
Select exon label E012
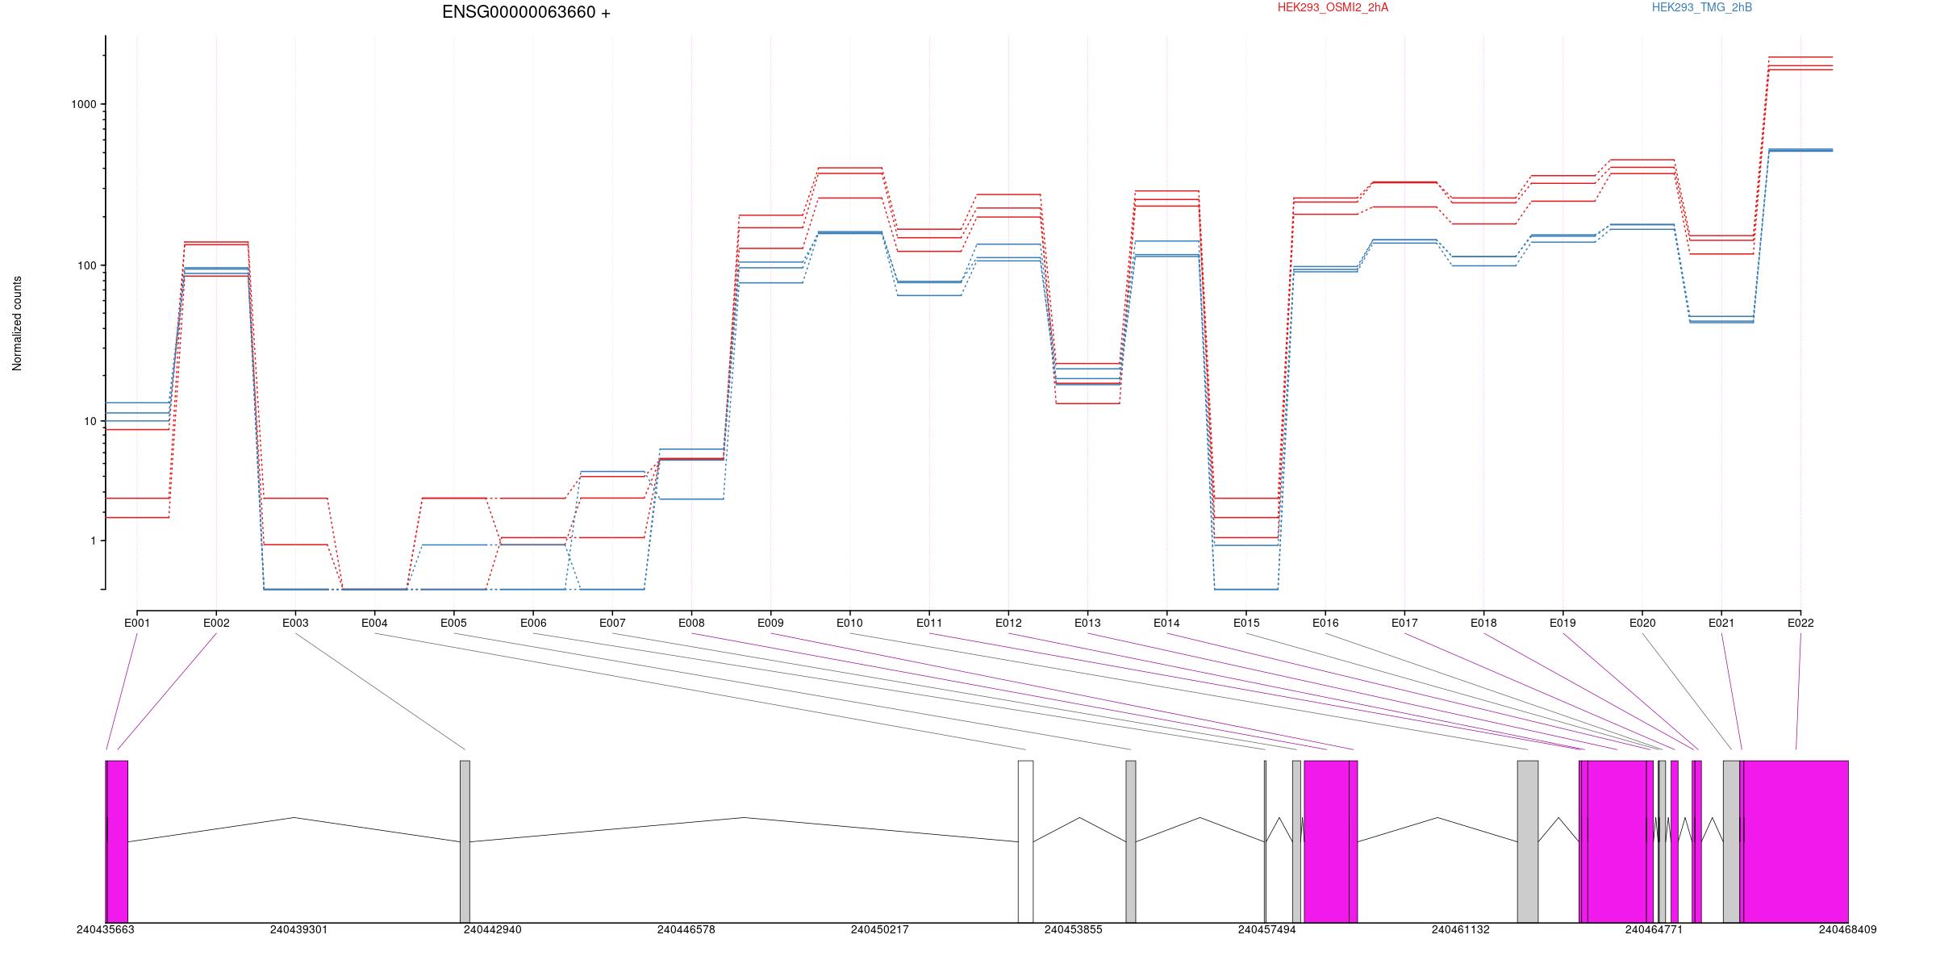[1008, 623]
